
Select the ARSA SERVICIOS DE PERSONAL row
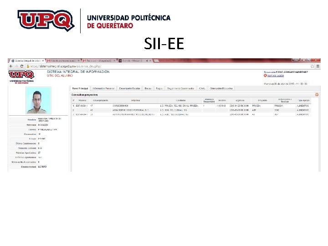(191, 110)
